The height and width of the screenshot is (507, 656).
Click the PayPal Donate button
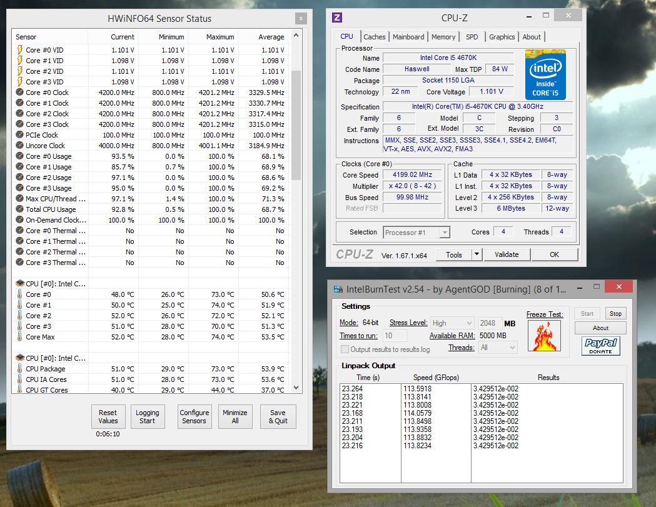tap(601, 346)
